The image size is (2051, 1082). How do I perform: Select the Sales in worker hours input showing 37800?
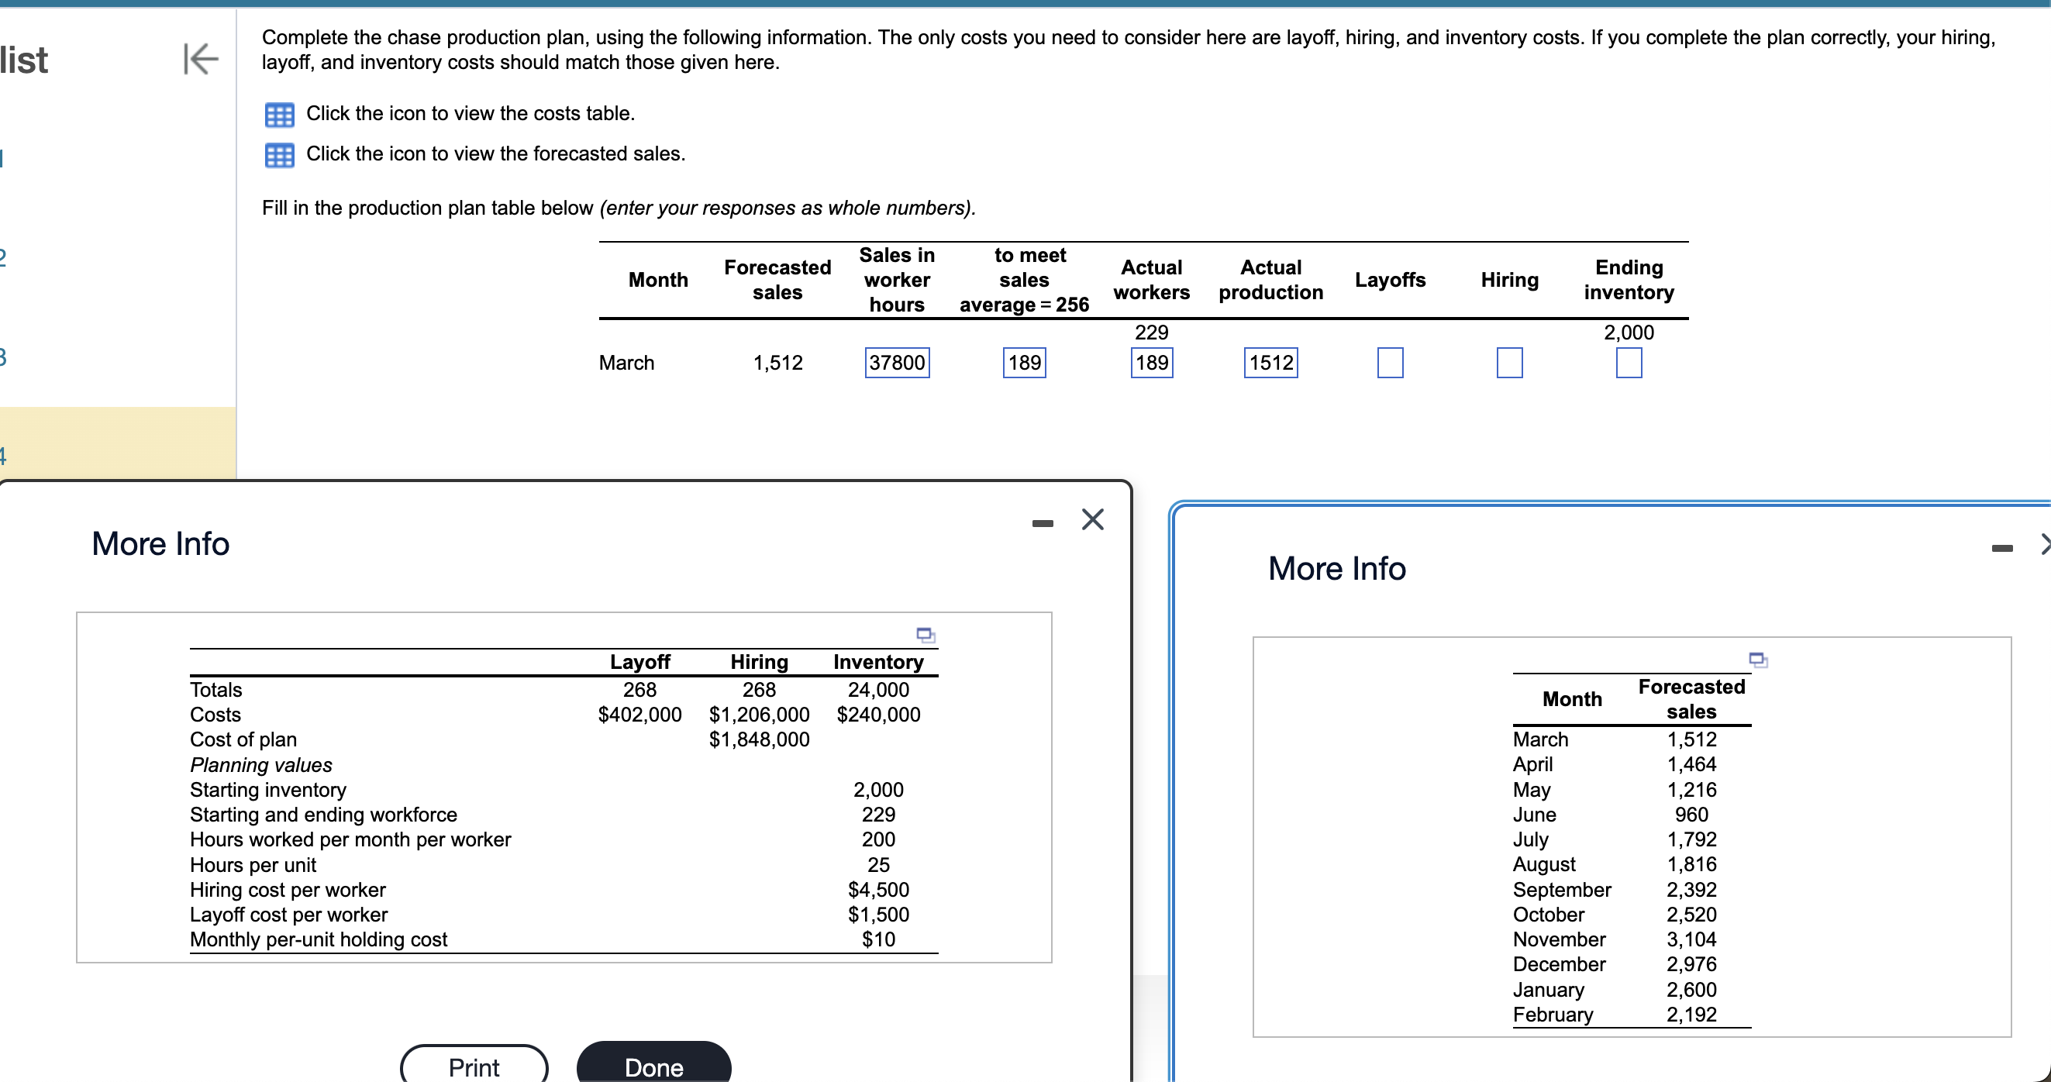pyautogui.click(x=897, y=362)
